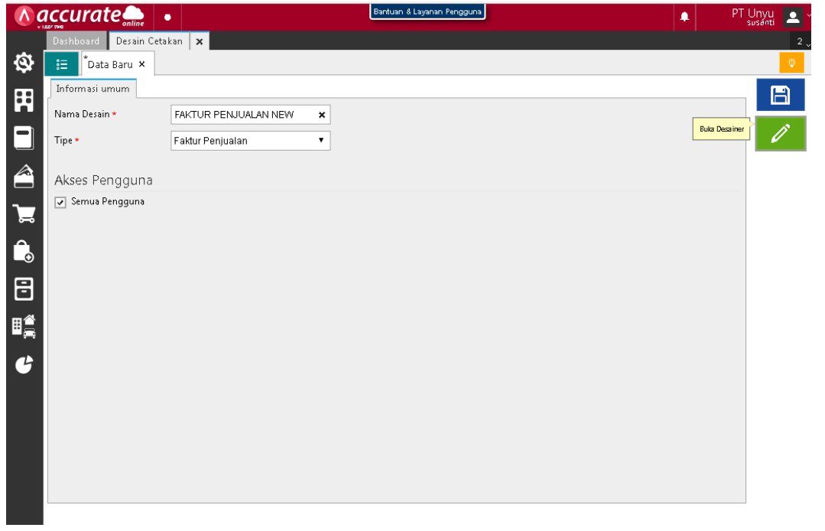Save the design using the blue disk icon
This screenshot has width=825, height=531.
[779, 93]
